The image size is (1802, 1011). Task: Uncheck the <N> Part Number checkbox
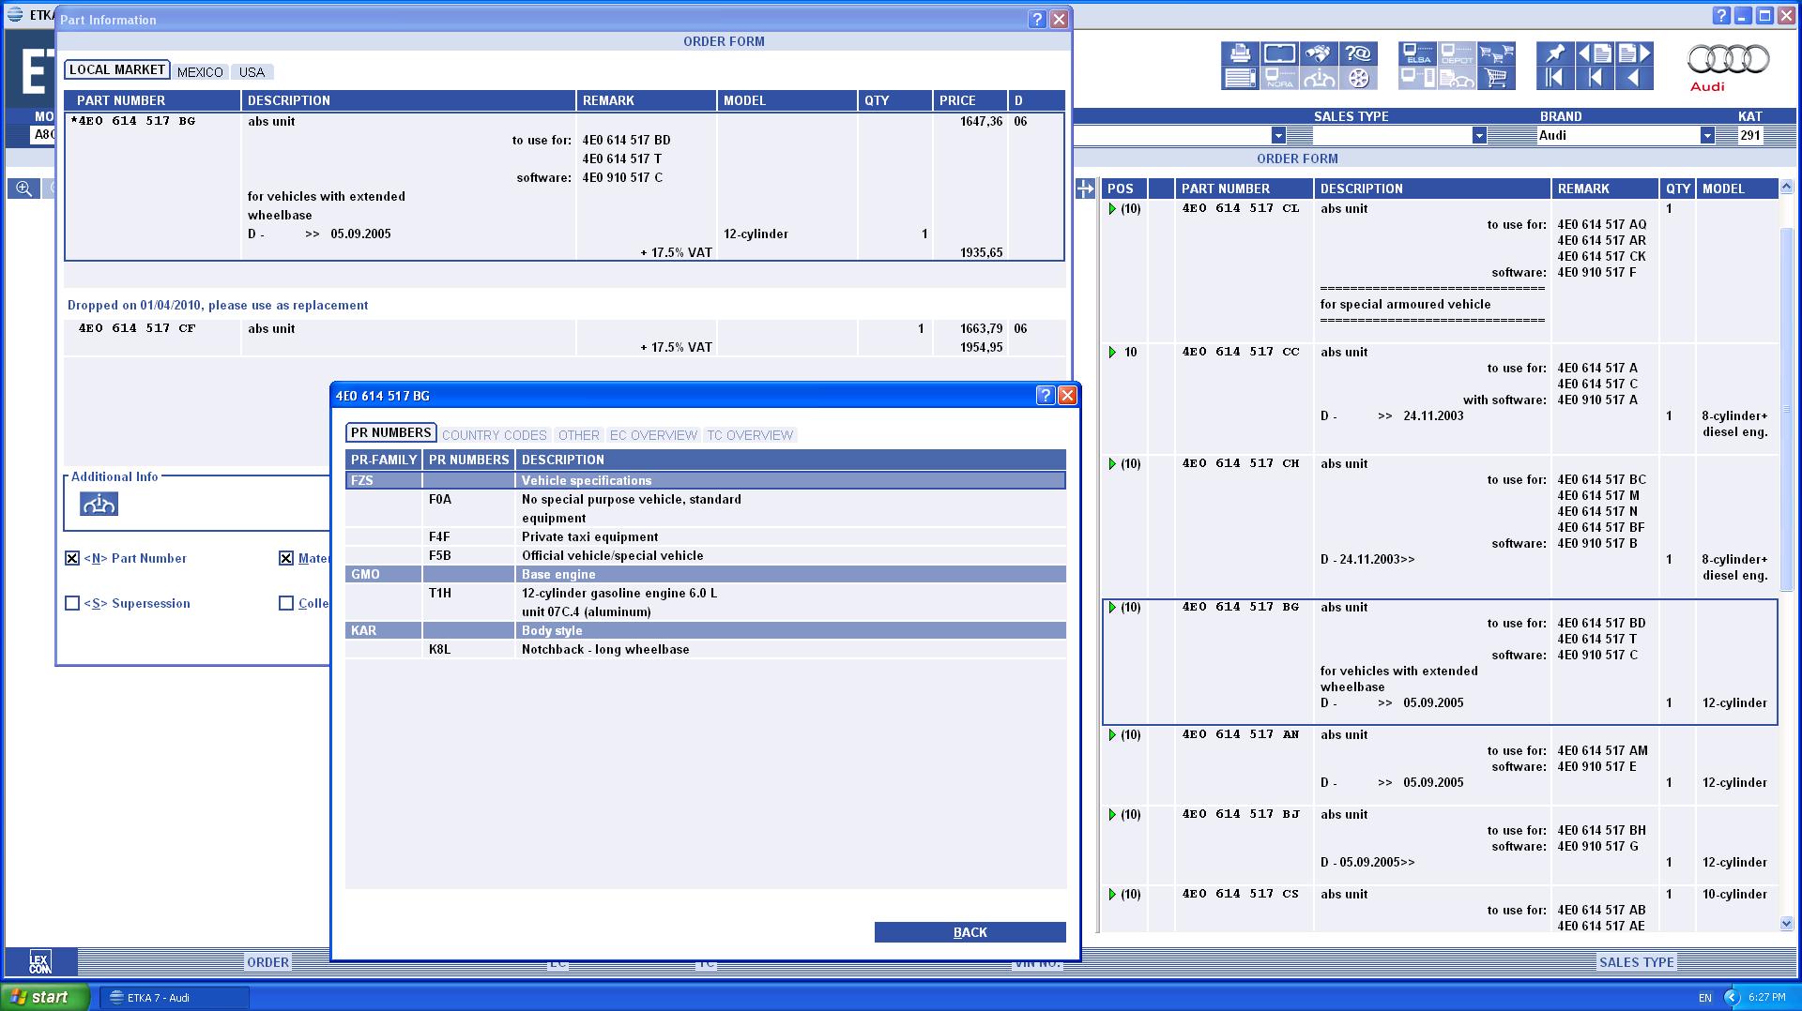click(72, 558)
